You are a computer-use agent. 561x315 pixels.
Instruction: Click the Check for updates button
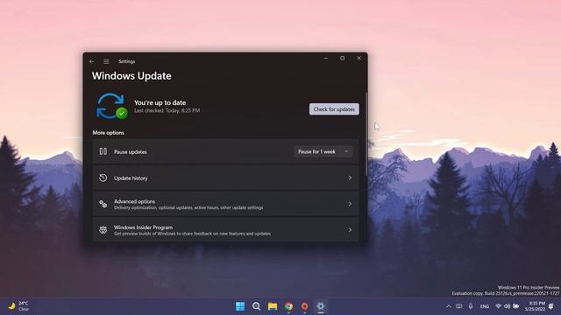point(334,109)
